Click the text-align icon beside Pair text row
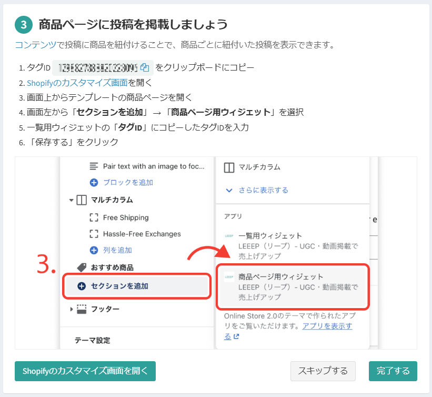 (x=94, y=166)
